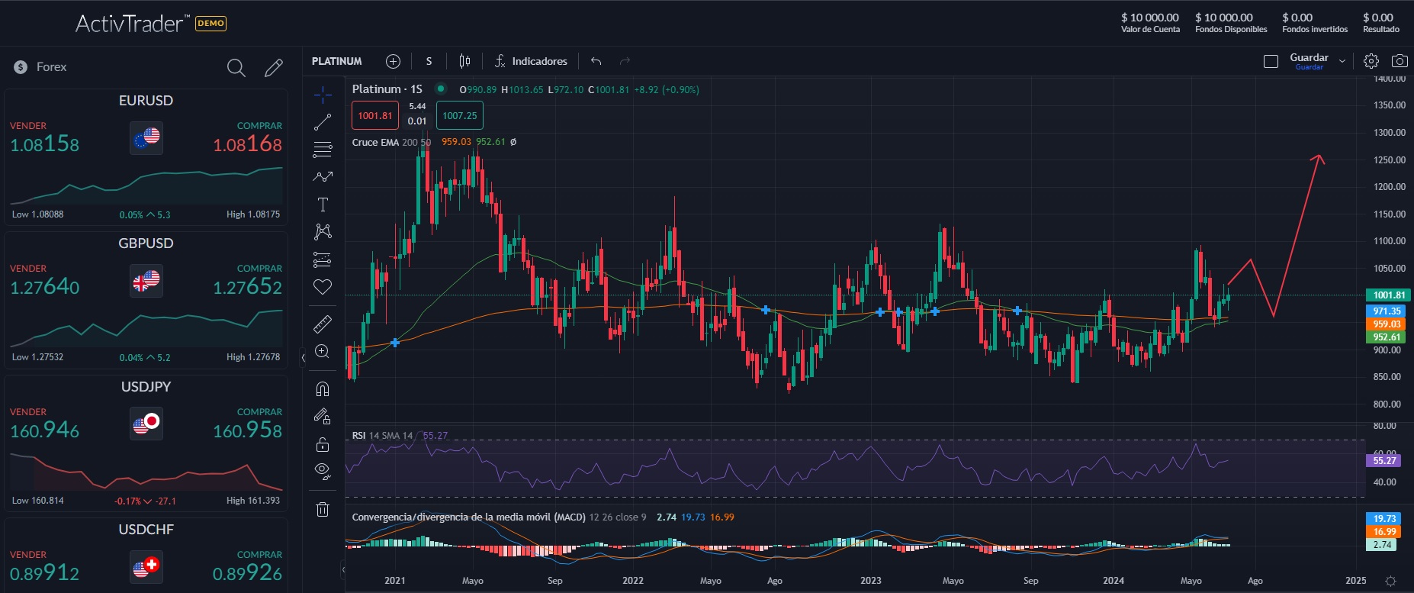Click the PLATINUM symbol label
The height and width of the screenshot is (593, 1414).
click(336, 61)
